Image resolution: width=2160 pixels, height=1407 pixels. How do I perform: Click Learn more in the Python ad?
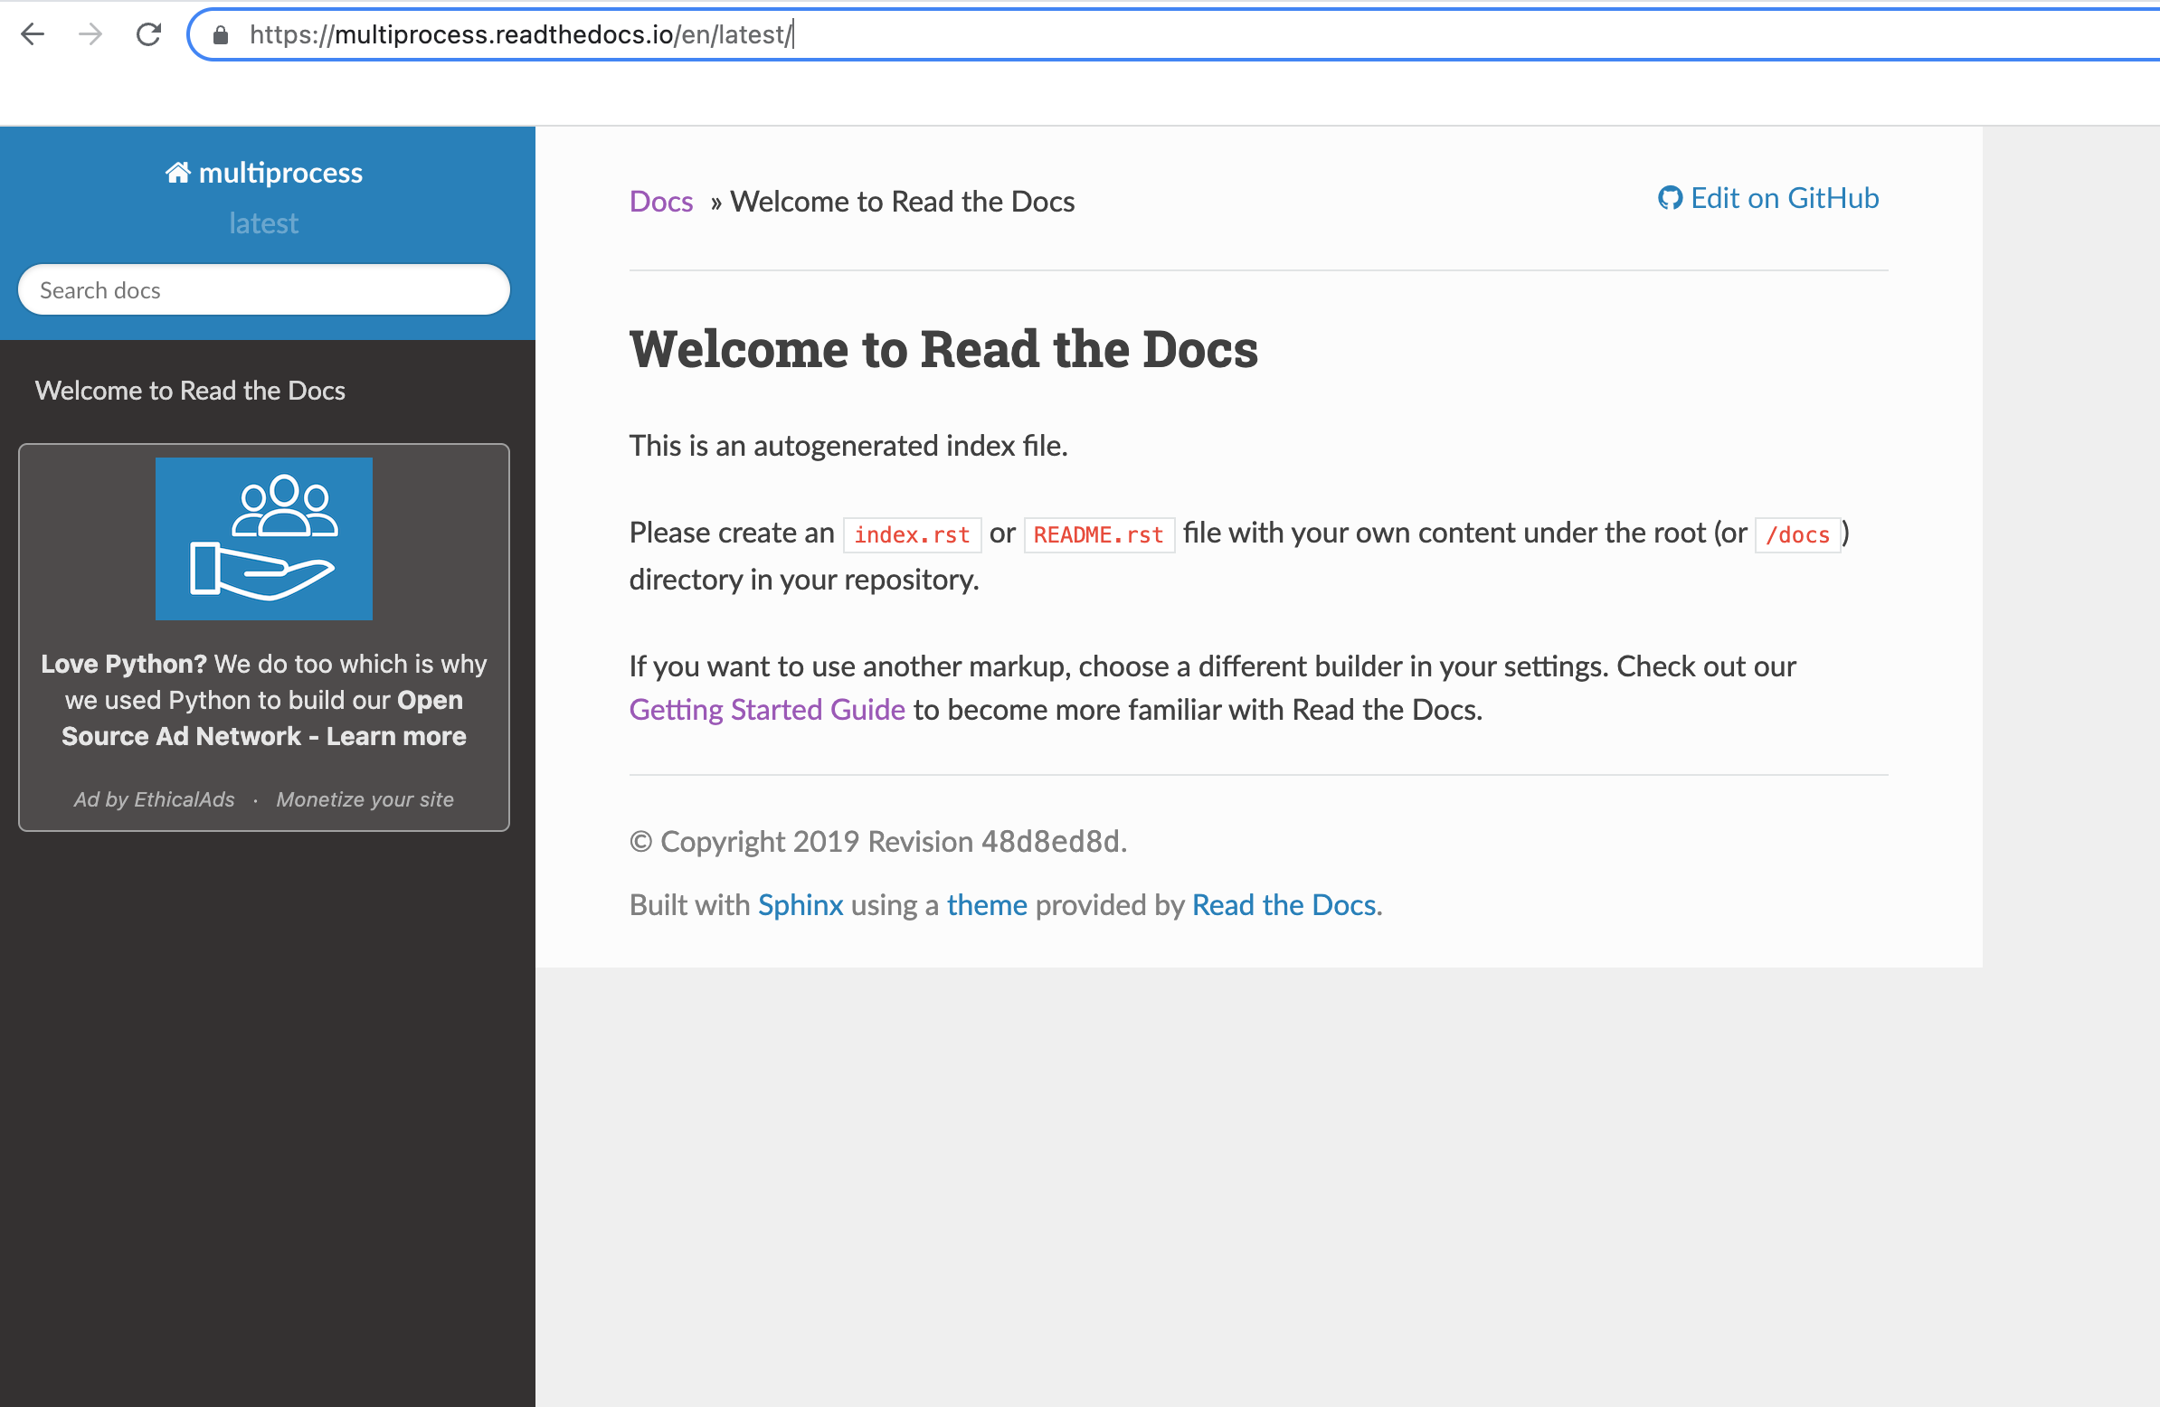[x=394, y=736]
